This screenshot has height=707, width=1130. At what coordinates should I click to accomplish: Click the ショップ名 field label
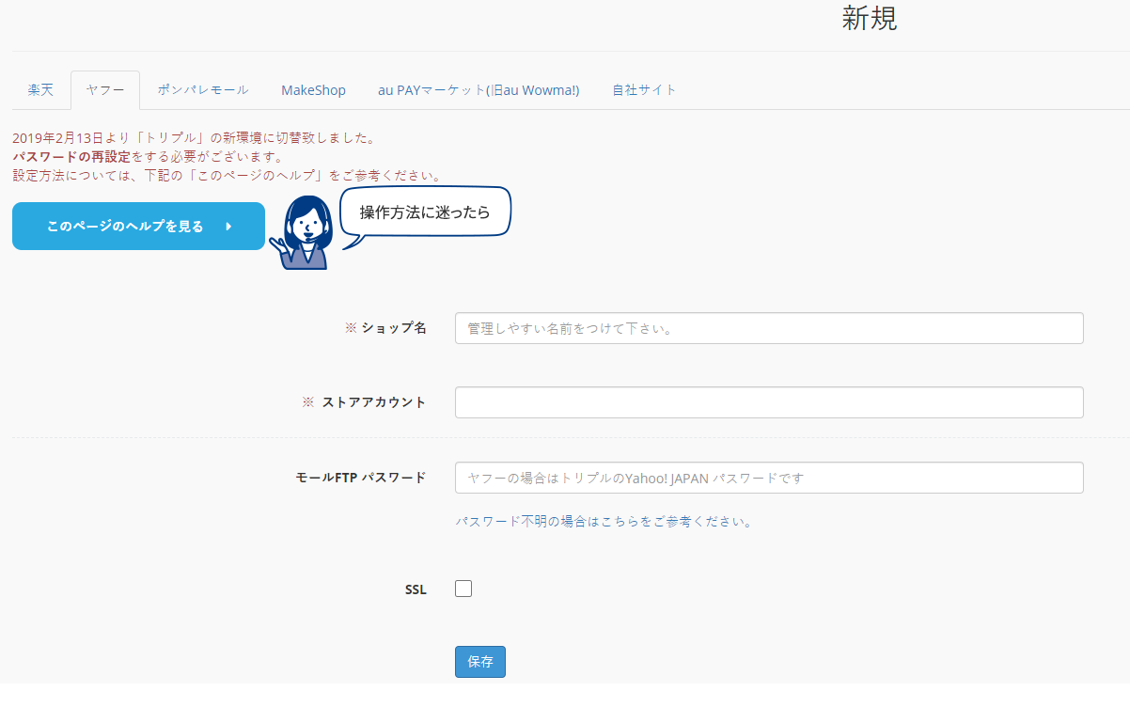coord(385,328)
